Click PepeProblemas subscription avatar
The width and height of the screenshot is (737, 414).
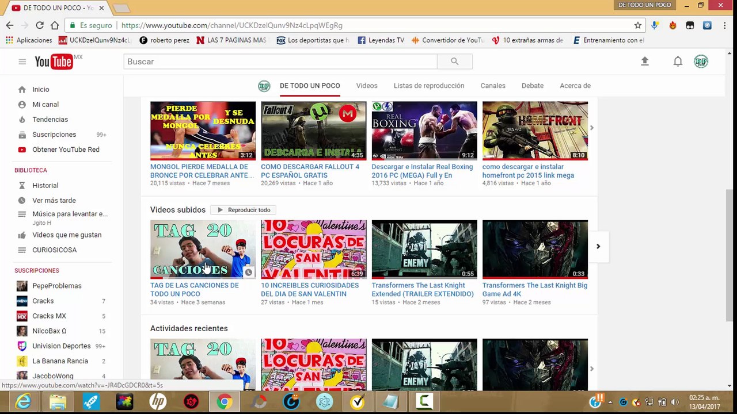tap(22, 286)
